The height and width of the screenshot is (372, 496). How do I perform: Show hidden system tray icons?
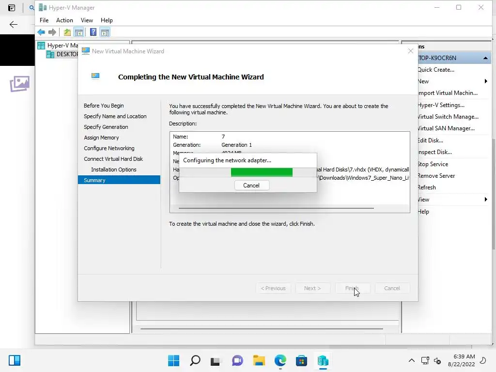pos(412,360)
